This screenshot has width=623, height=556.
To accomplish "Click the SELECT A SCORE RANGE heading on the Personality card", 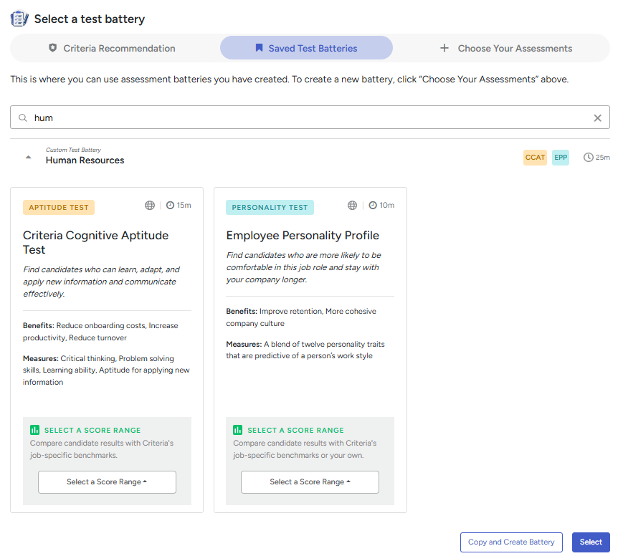I will coord(295,430).
